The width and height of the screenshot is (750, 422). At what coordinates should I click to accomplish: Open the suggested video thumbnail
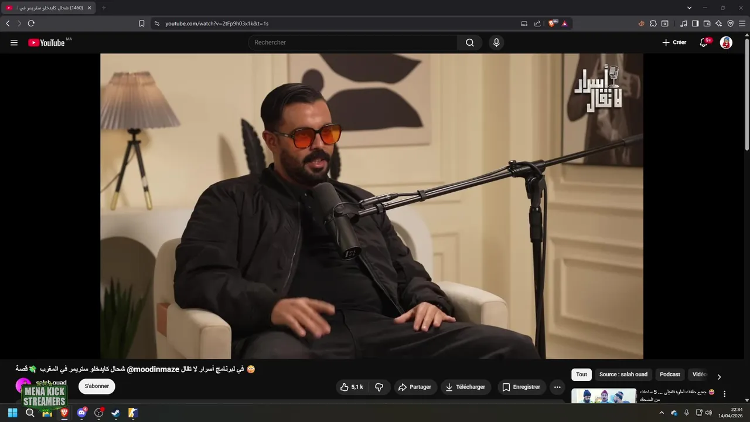[604, 396]
